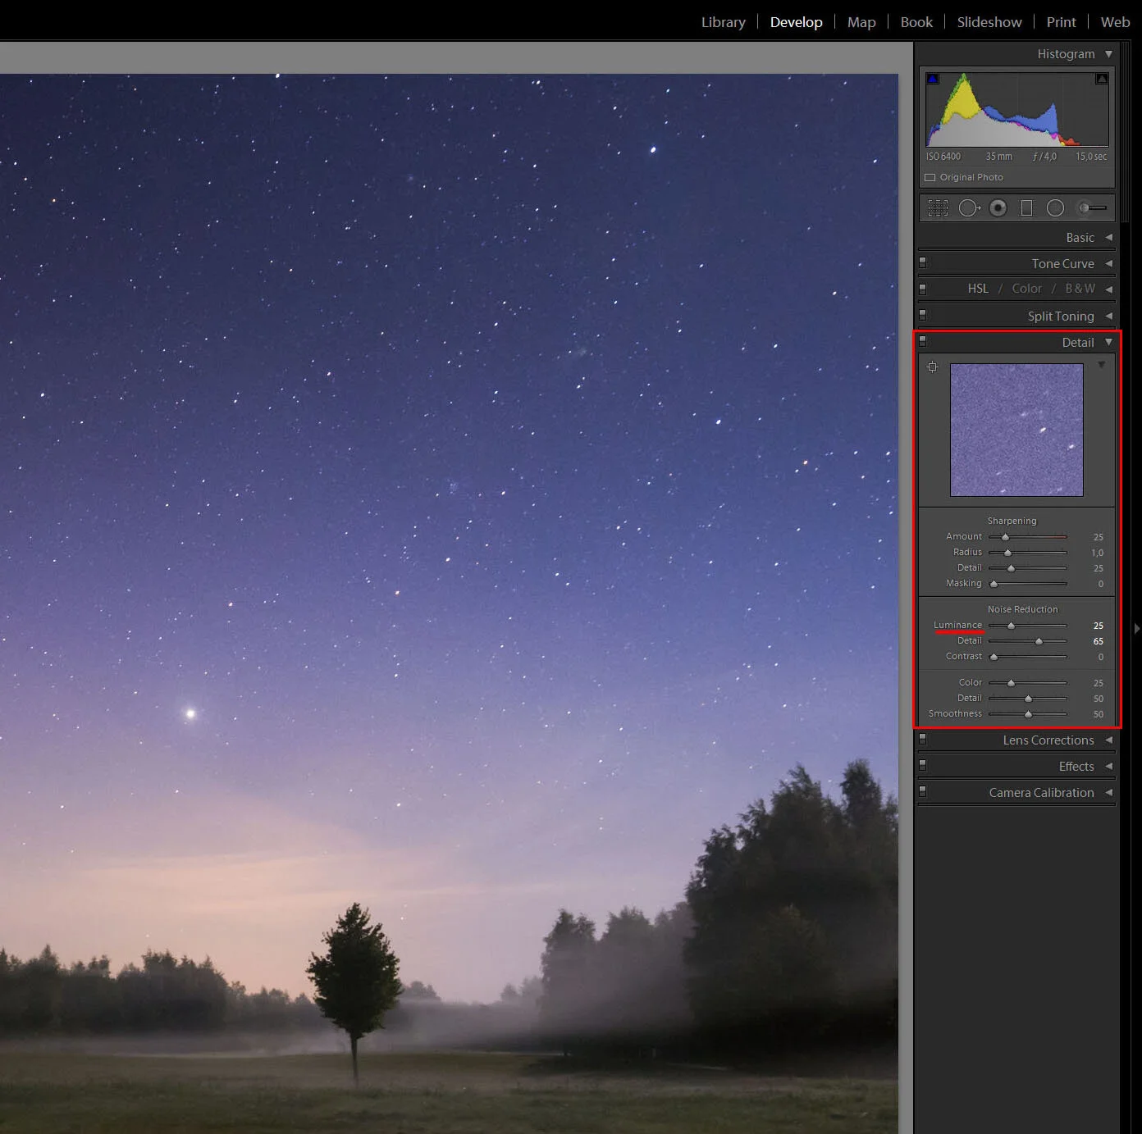This screenshot has height=1134, width=1142.
Task: Toggle the Tone Curve panel switch off
Action: 924,262
